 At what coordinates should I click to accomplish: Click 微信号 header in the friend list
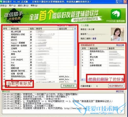point(47,29)
